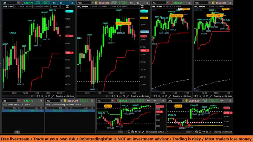Viewport: 253px width, 142px height.
Task: Zoom out on the /NQ 15m chart
Action: click(196, 132)
